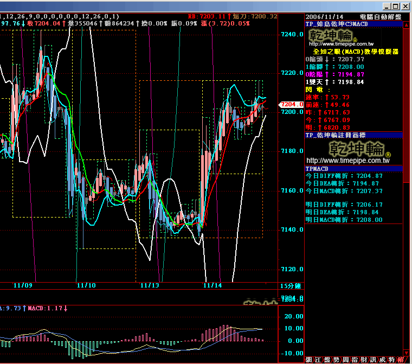Screen dimensions: 412x364
Task: Open the 細 tab in the bottom panel
Action: pos(308,359)
